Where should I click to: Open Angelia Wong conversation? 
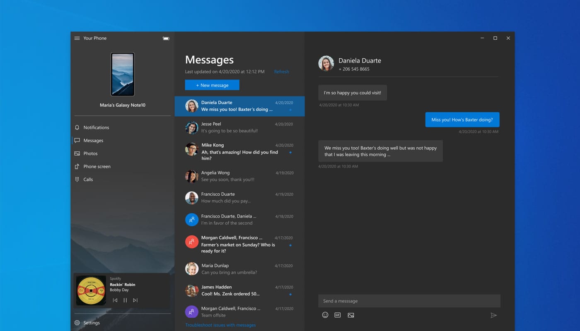click(x=239, y=176)
